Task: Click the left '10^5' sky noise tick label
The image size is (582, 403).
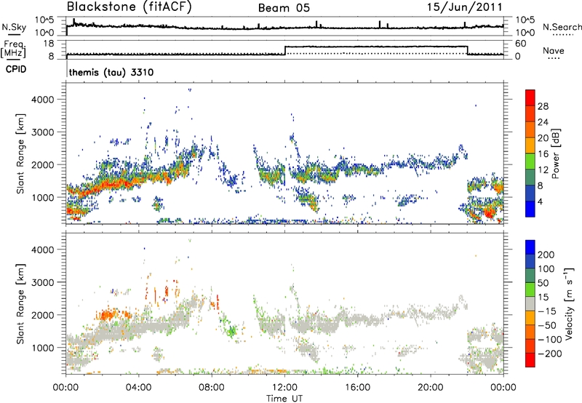Action: tap(44, 20)
